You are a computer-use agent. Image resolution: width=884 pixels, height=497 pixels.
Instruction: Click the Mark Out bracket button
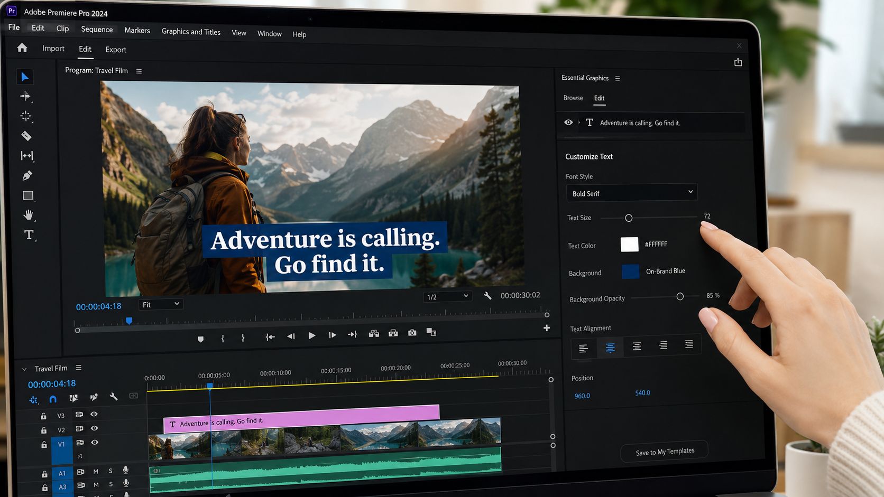(x=243, y=337)
